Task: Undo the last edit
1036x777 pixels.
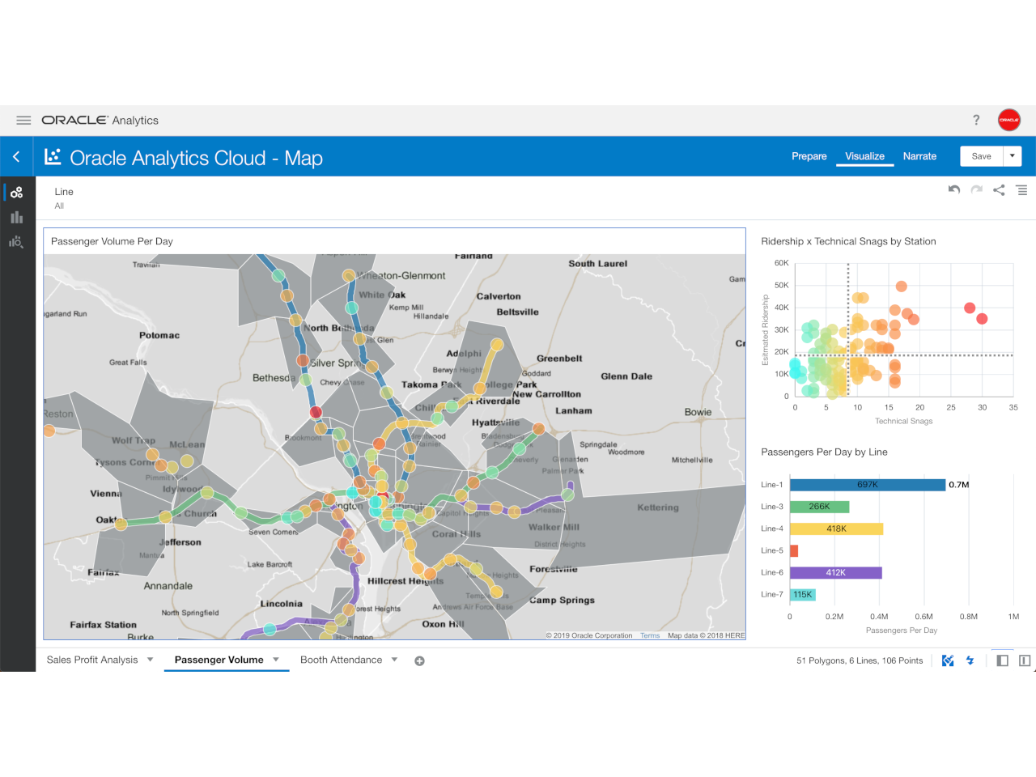Action: [x=954, y=190]
